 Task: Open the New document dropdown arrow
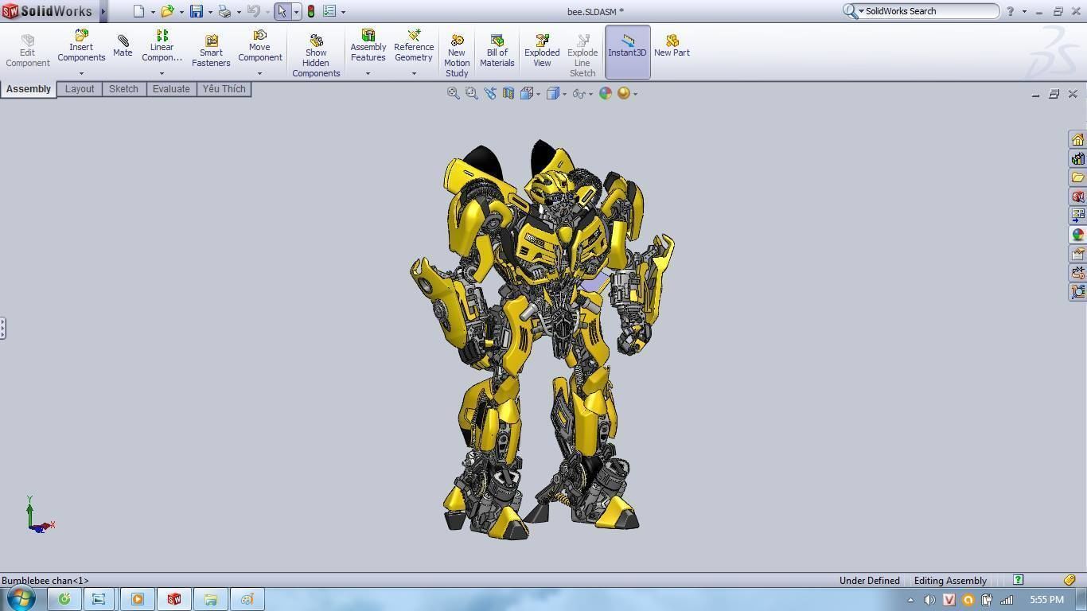pos(153,12)
